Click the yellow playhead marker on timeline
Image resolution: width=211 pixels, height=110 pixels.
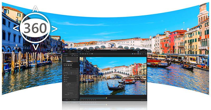(x=107, y=98)
